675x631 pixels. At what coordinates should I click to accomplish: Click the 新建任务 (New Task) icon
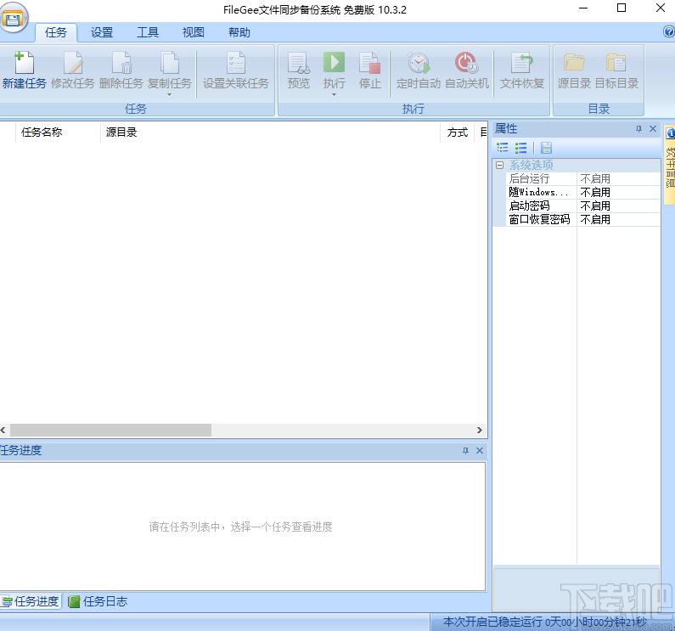(24, 64)
